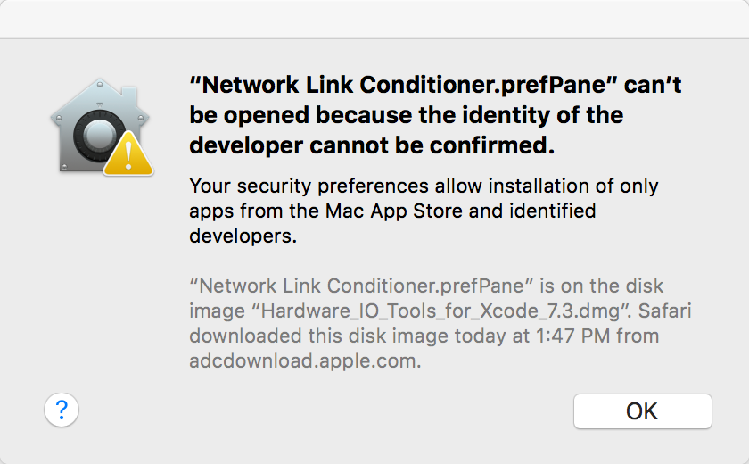Click the "1:47 PM" download time
Image resolution: width=749 pixels, height=464 pixels.
[572, 336]
